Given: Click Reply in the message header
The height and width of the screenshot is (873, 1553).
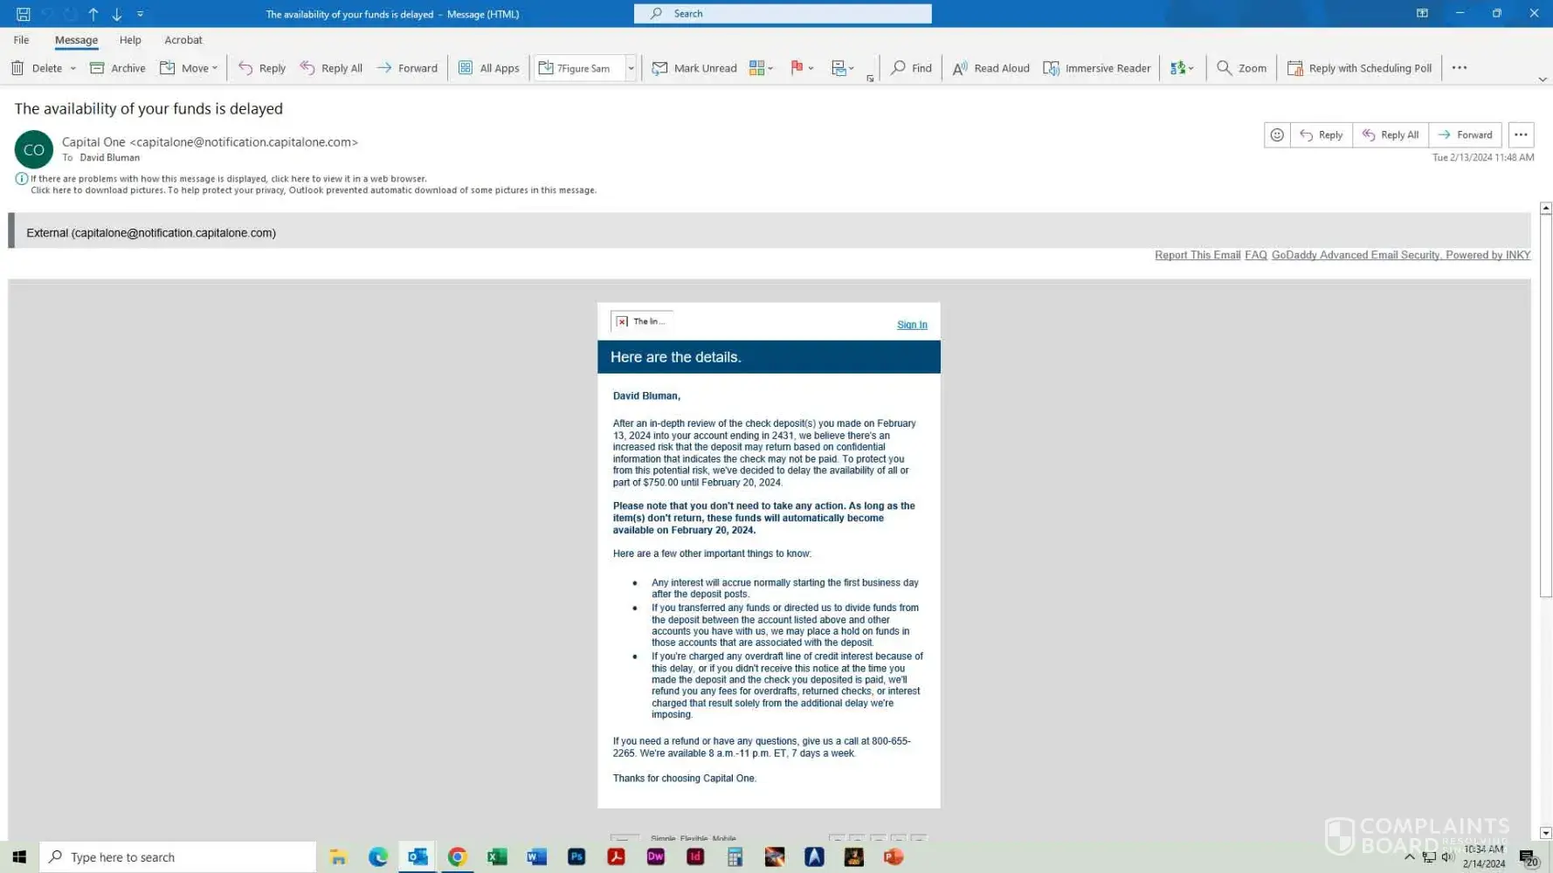Looking at the screenshot, I should coord(1322,135).
